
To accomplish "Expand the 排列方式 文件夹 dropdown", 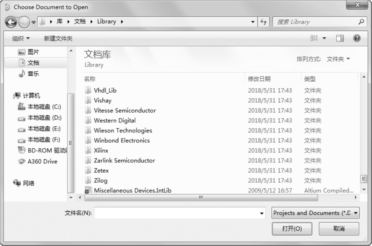I will [338, 59].
